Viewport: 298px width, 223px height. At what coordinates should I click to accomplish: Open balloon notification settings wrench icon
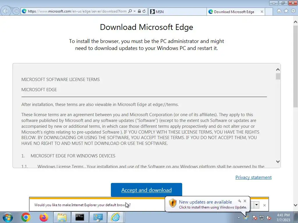240,201
